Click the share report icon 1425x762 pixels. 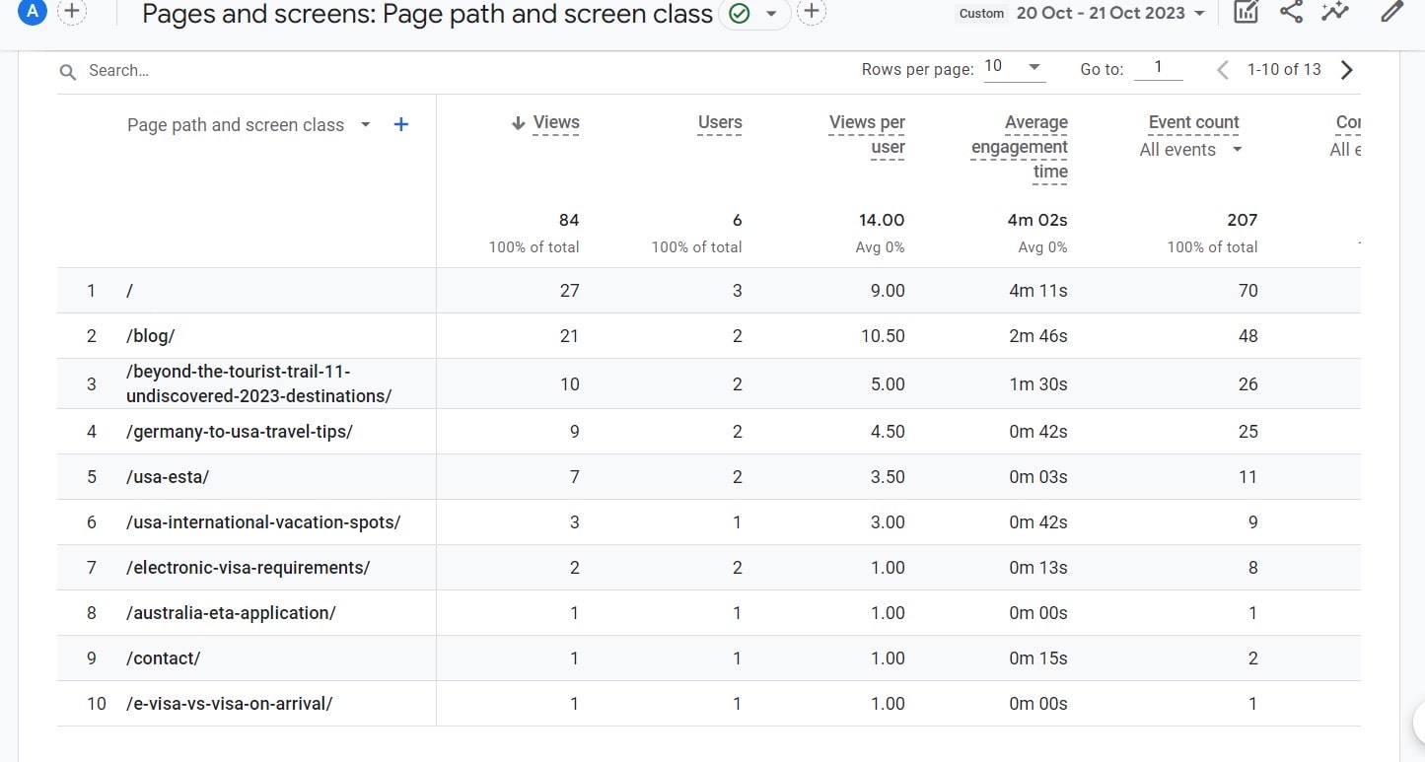[x=1290, y=12]
